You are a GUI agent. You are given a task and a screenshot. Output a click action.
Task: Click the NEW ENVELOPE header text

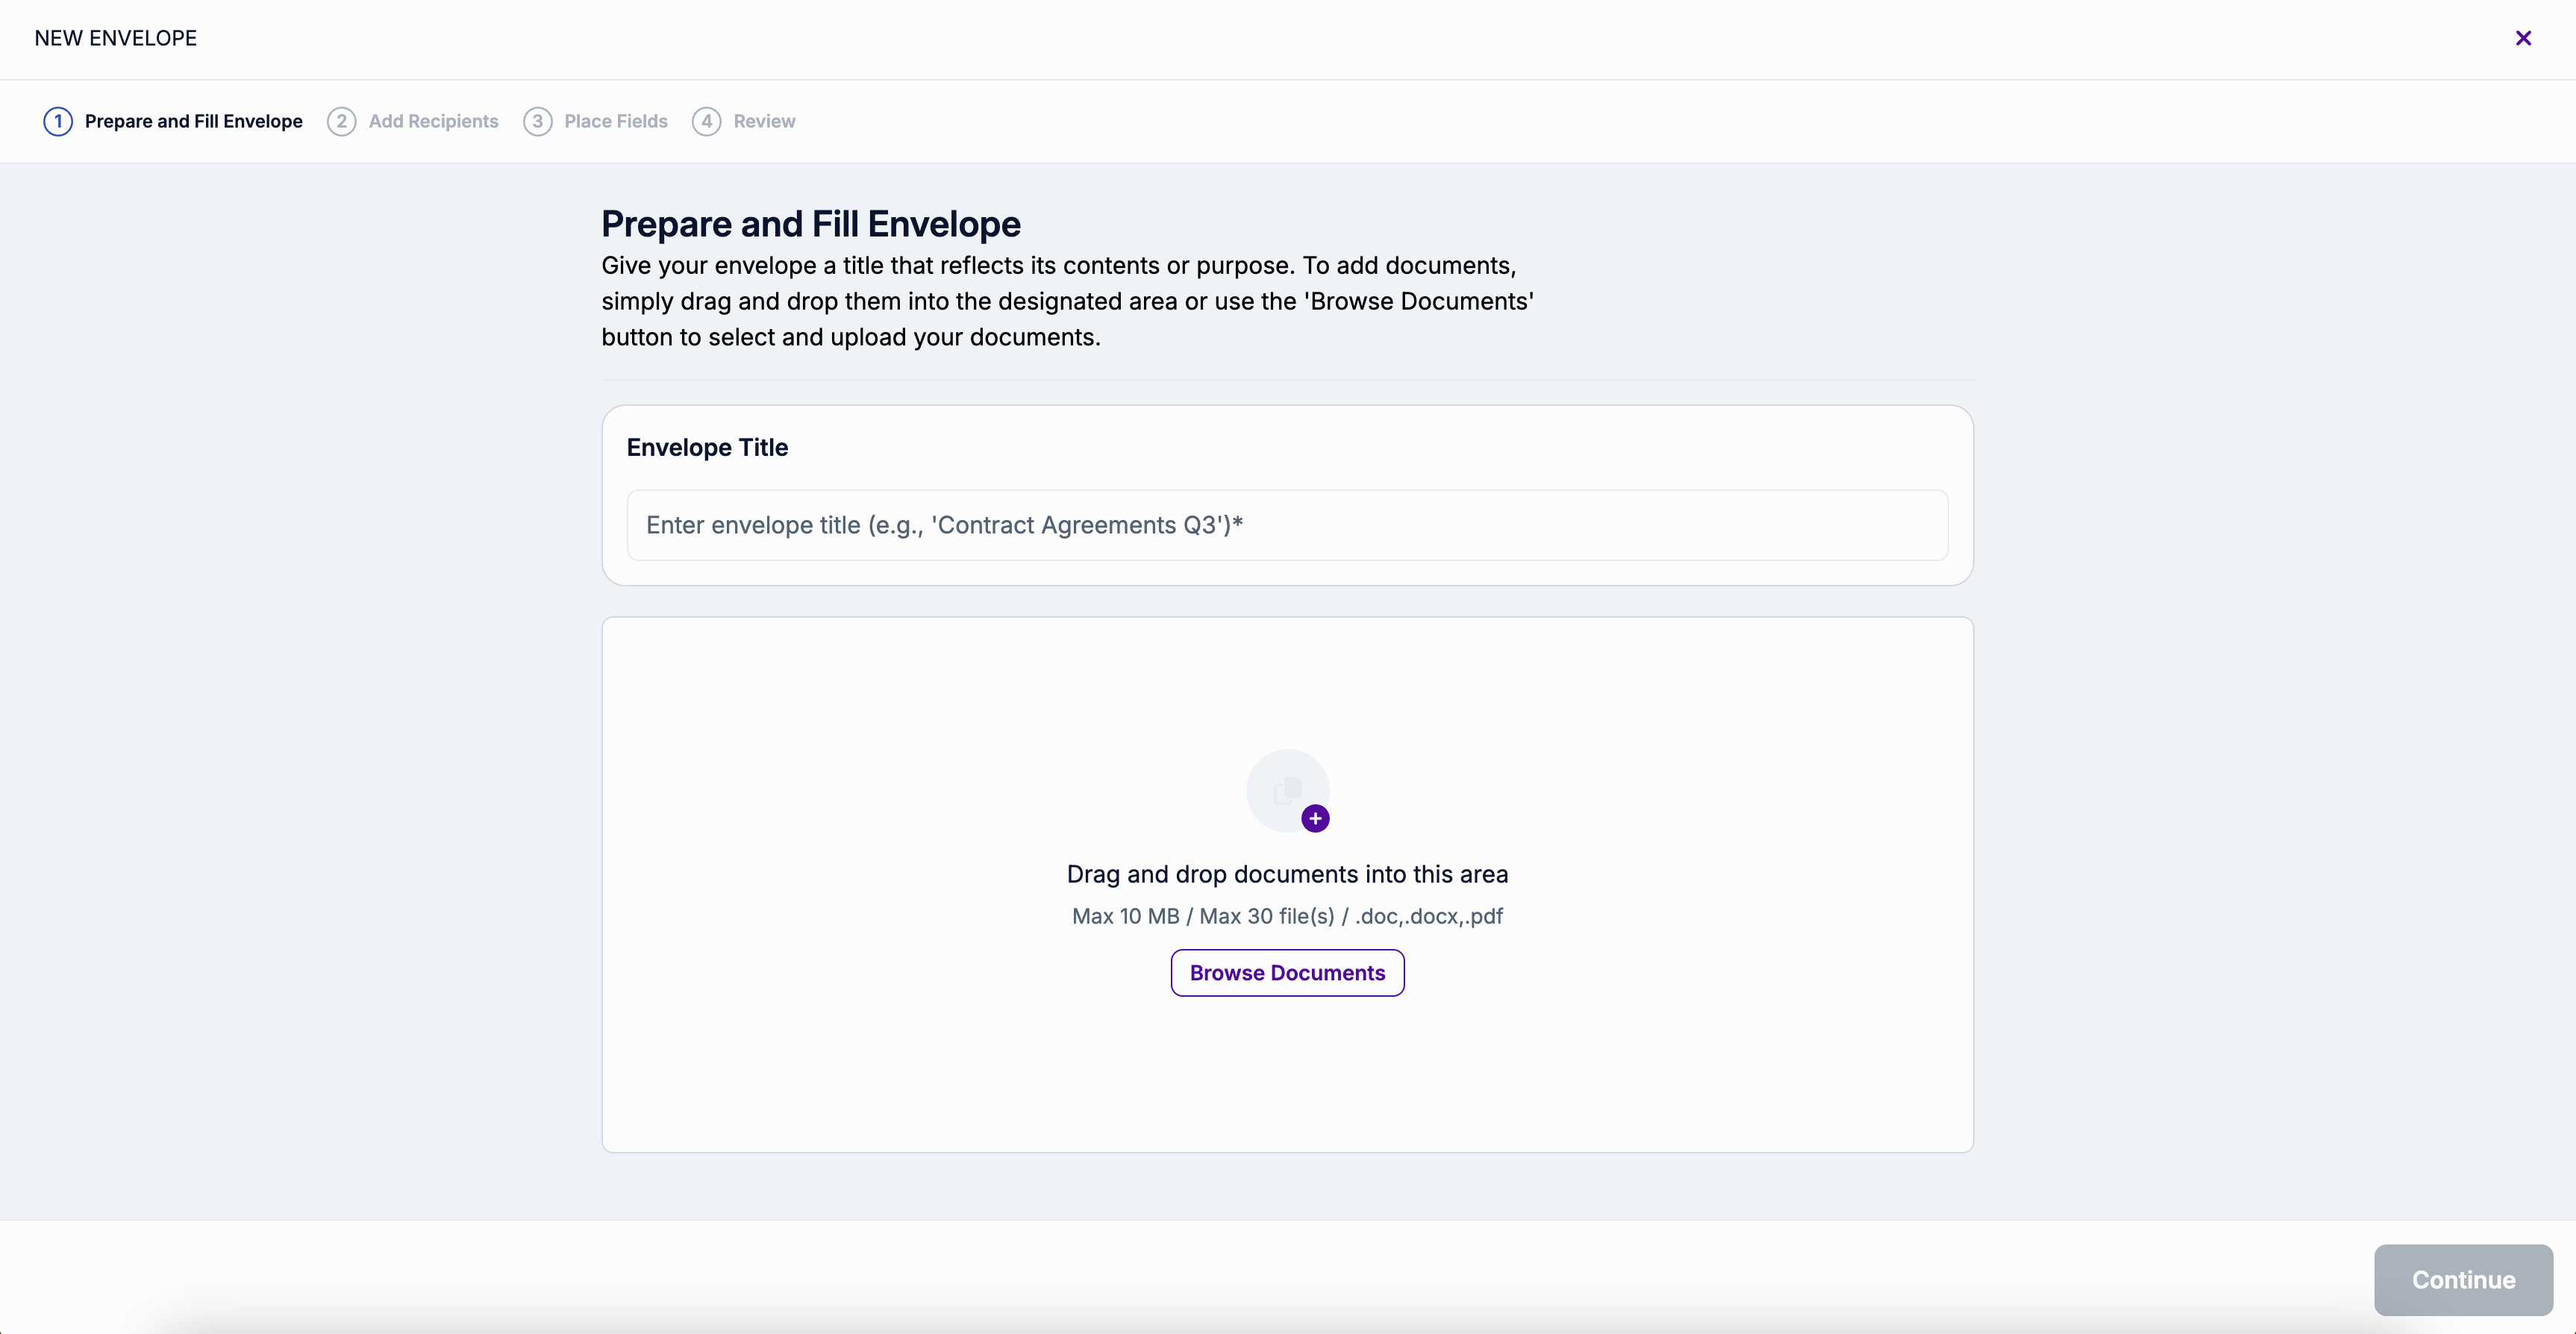(115, 38)
